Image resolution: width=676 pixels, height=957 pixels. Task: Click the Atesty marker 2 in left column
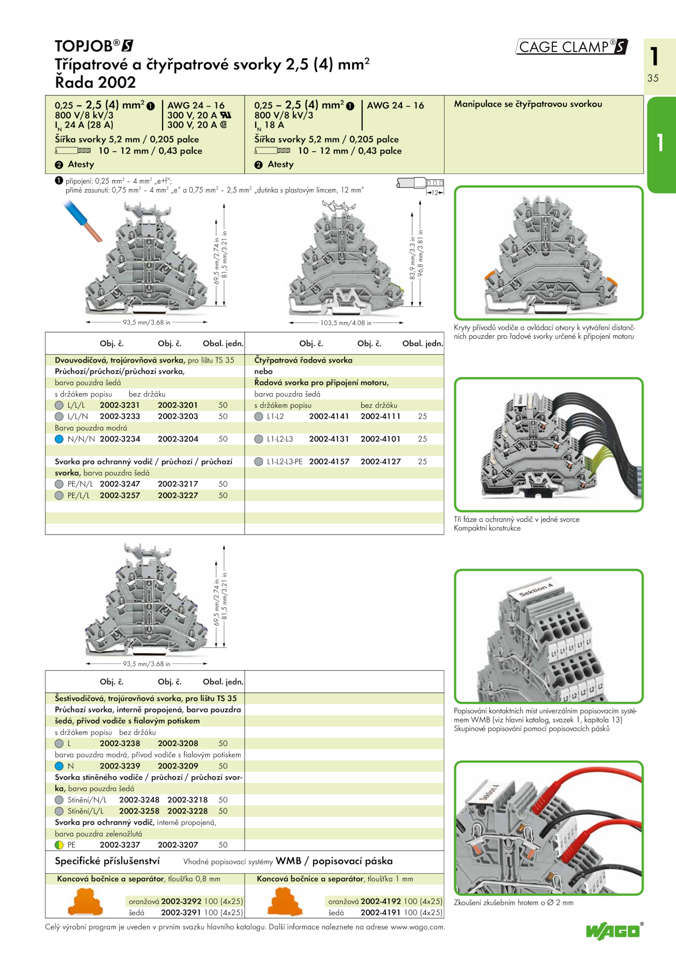tap(59, 165)
